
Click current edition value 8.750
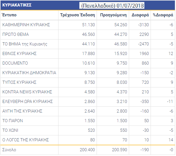(x=90, y=82)
